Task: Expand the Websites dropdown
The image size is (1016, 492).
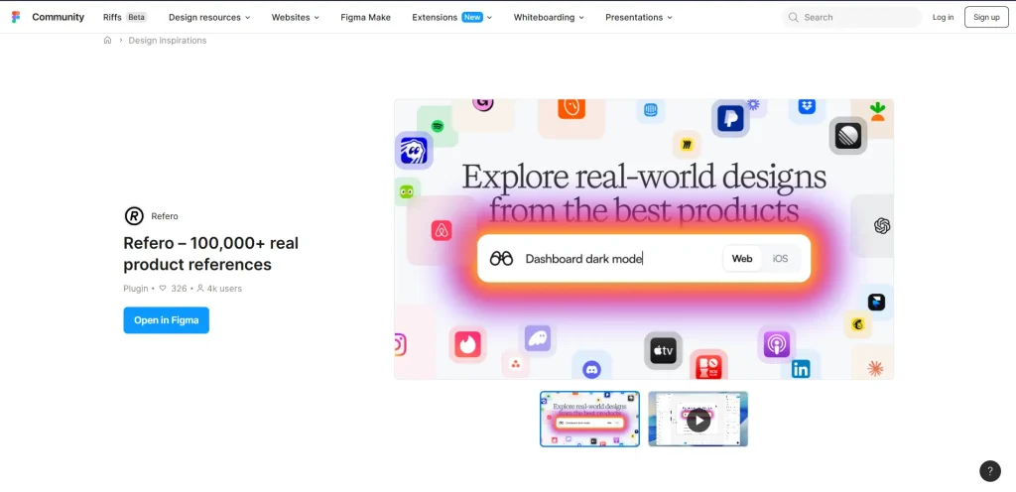Action: click(x=296, y=18)
